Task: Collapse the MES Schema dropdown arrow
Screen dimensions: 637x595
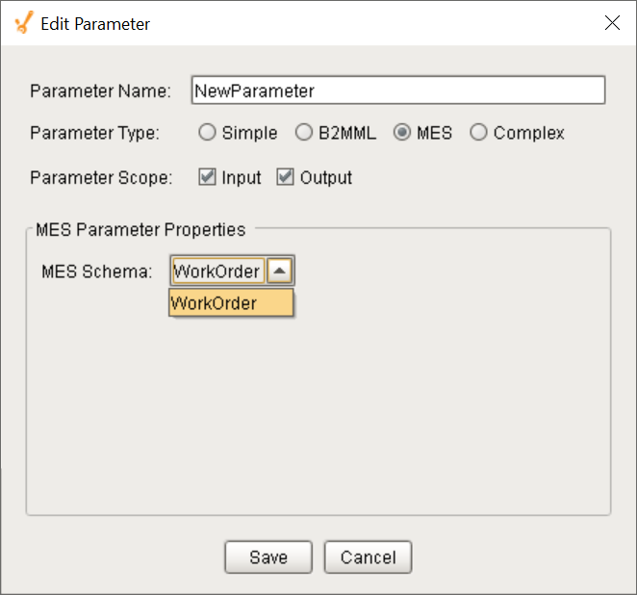Action: point(279,272)
